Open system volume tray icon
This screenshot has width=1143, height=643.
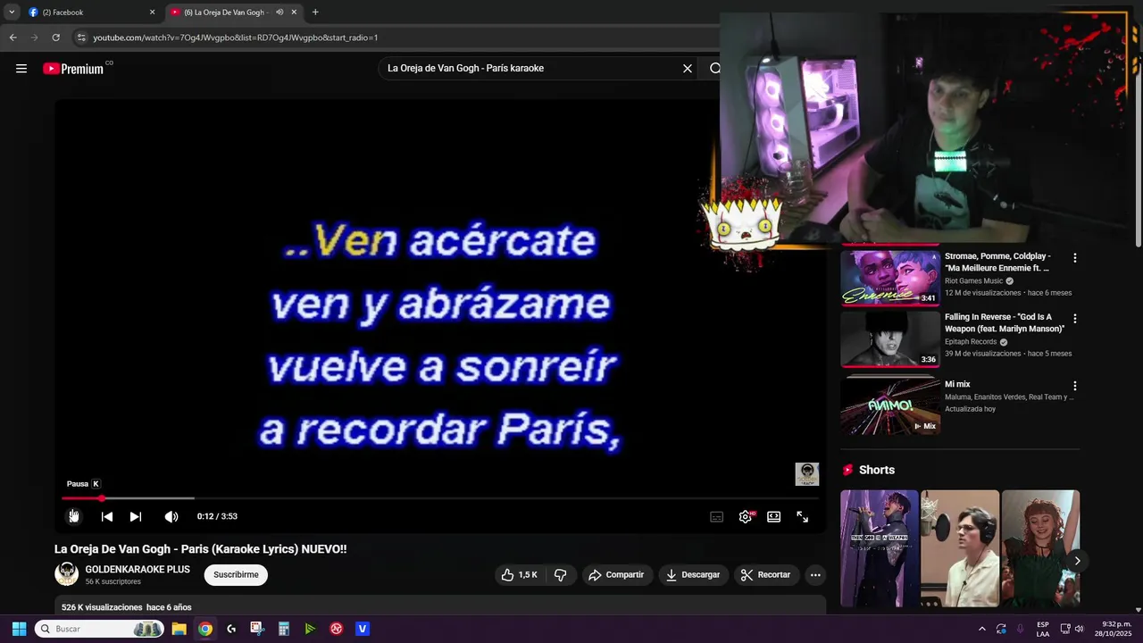pyautogui.click(x=1080, y=629)
